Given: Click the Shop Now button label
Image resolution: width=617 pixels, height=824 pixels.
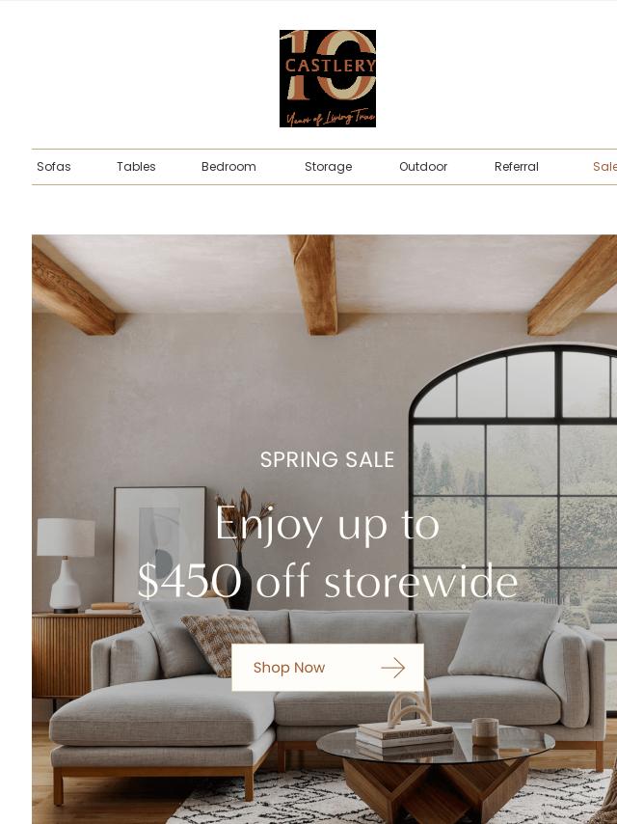Looking at the screenshot, I should [x=289, y=668].
